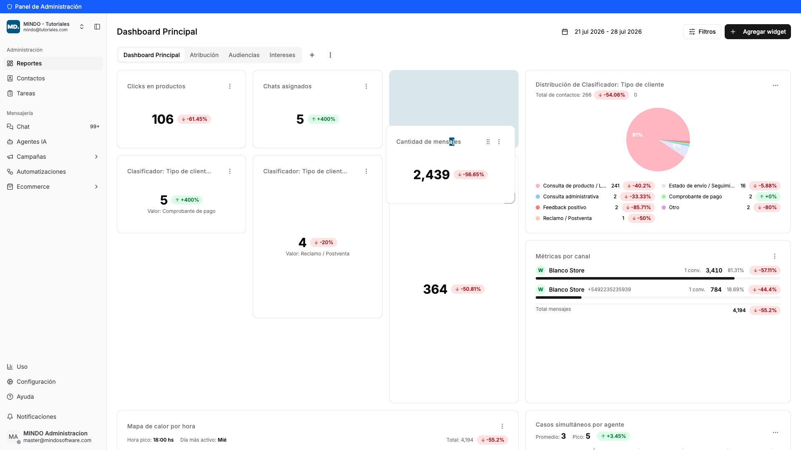Click the Hora pico 18:00 hs label

150,440
